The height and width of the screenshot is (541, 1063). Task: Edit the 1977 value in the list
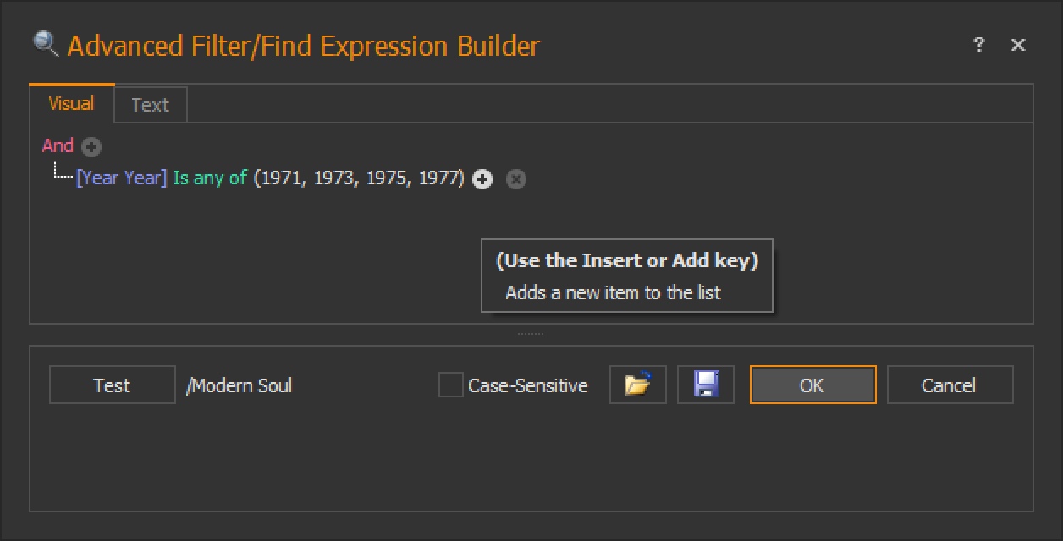tap(438, 178)
